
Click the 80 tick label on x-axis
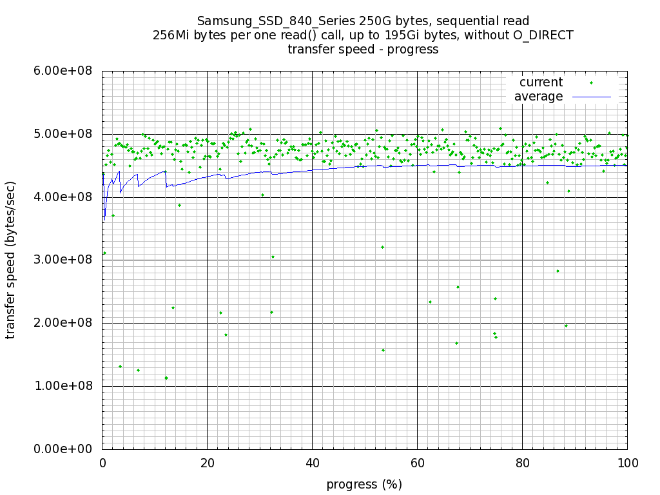(522, 462)
